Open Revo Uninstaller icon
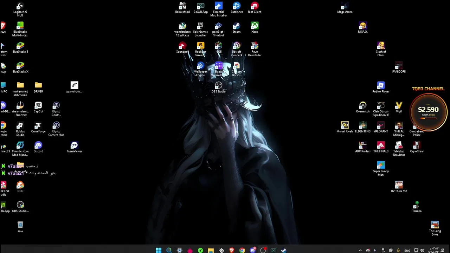The width and height of the screenshot is (450, 253). tap(255, 50)
